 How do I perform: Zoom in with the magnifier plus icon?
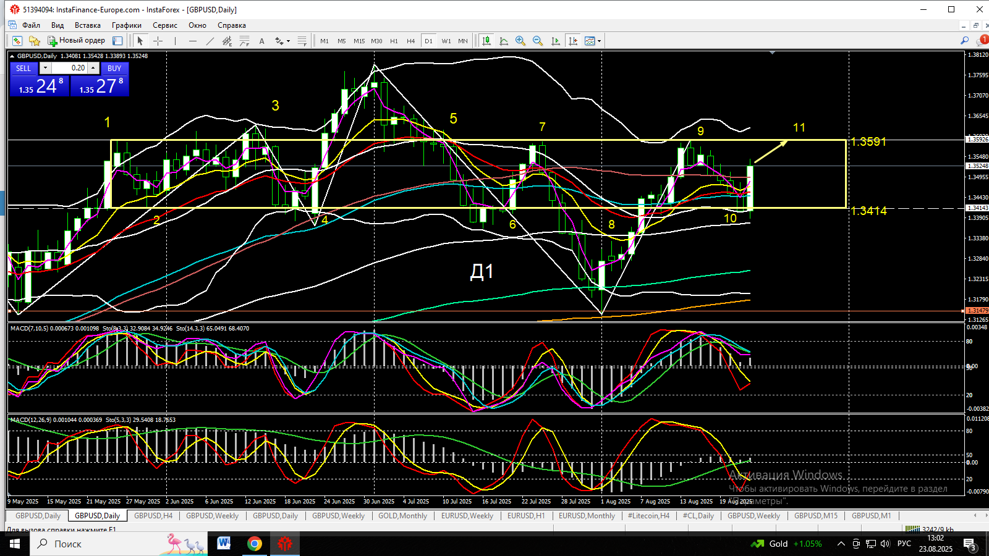pos(520,41)
